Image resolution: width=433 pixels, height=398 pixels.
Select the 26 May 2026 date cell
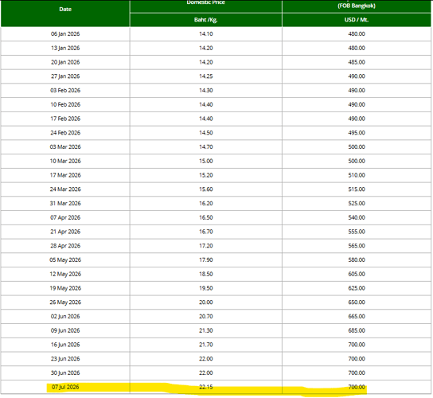coord(65,302)
